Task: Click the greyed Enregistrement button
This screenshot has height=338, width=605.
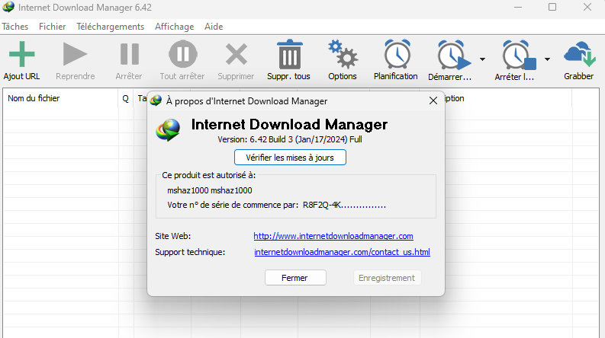Action: 387,278
